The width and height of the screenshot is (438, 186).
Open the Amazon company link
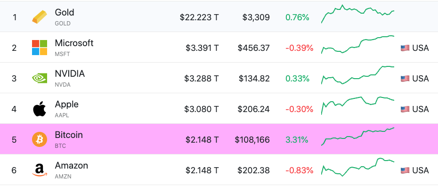[x=72, y=165]
